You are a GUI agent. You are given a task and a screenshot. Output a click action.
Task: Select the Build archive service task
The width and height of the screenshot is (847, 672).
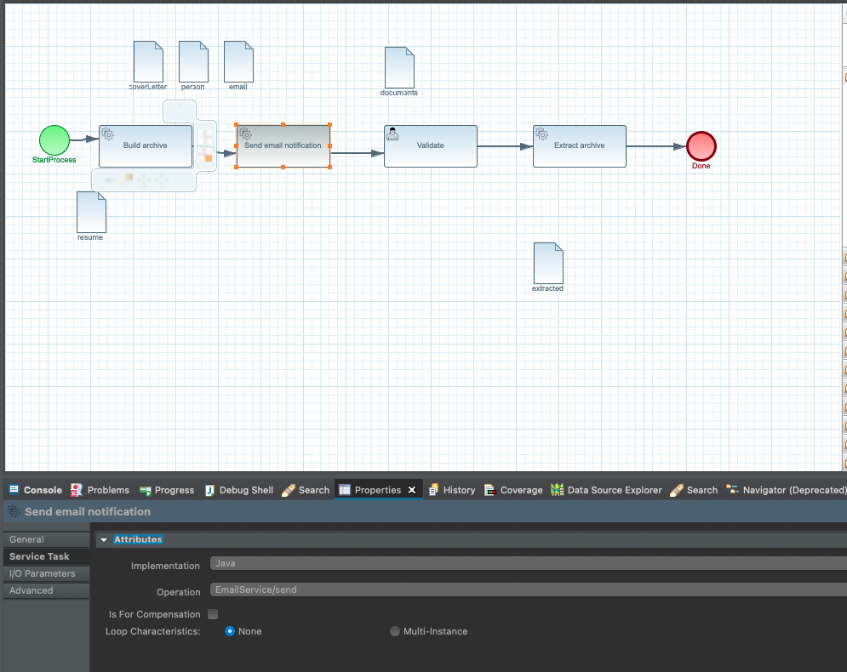pos(145,146)
